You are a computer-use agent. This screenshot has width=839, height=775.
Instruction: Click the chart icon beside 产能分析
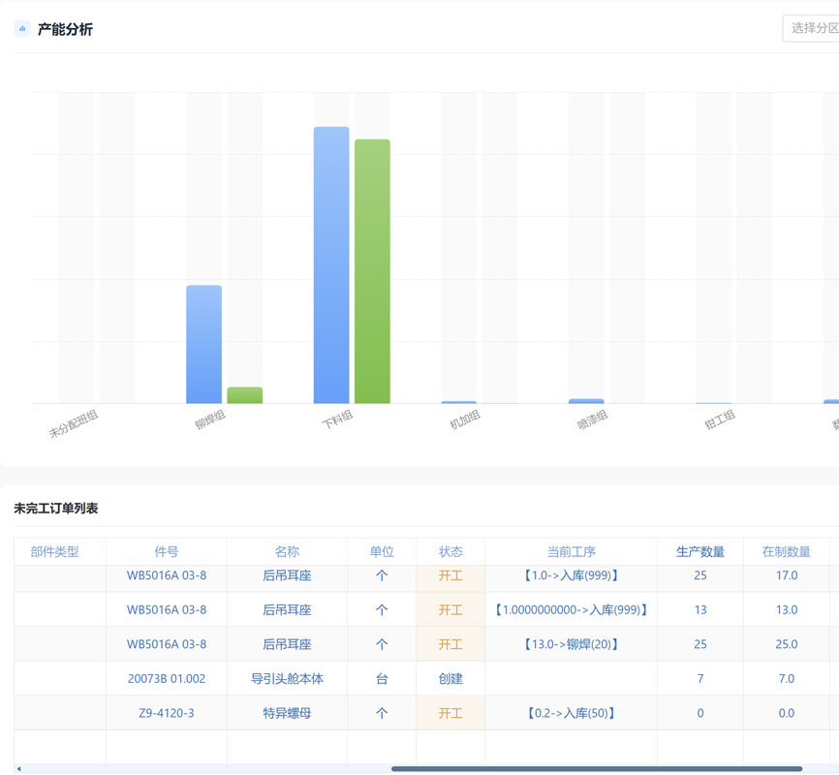(x=22, y=29)
